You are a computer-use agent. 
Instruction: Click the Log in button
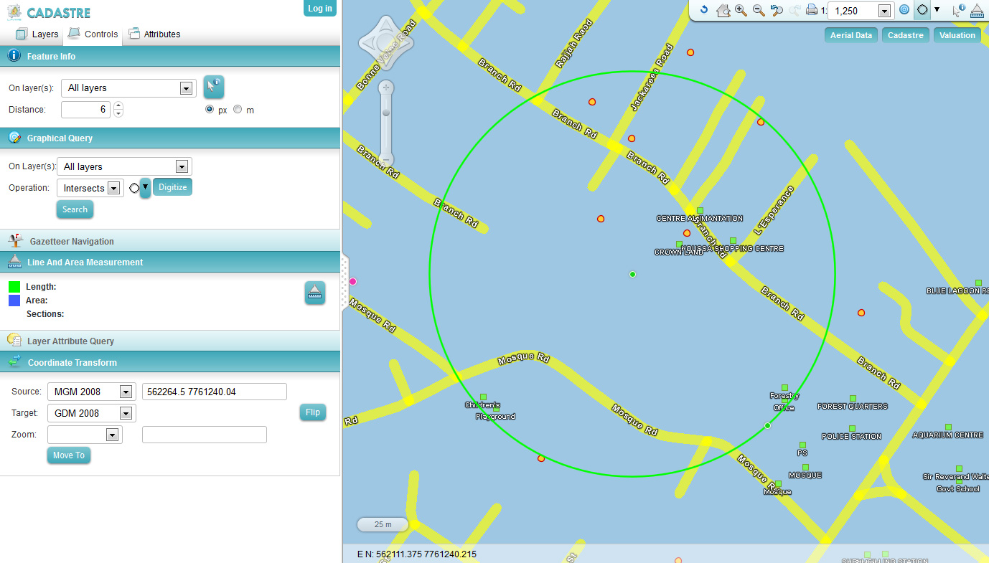click(320, 8)
